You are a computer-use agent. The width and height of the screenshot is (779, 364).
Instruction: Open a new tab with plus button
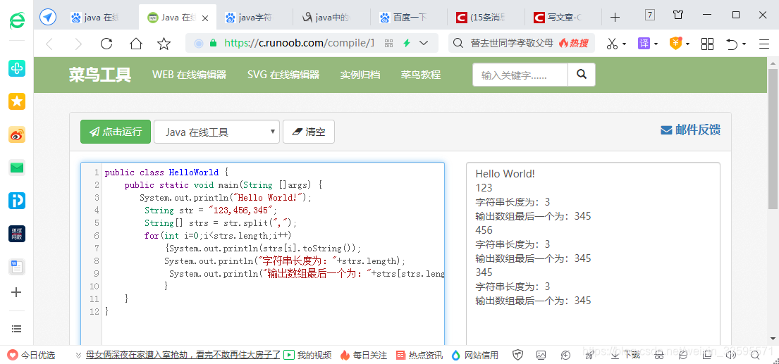point(615,18)
